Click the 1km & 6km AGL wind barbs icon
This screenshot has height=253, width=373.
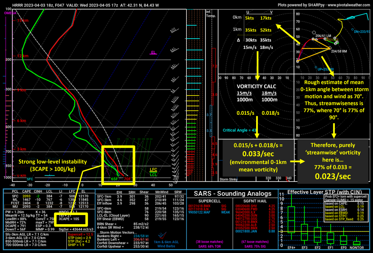(x=162, y=236)
